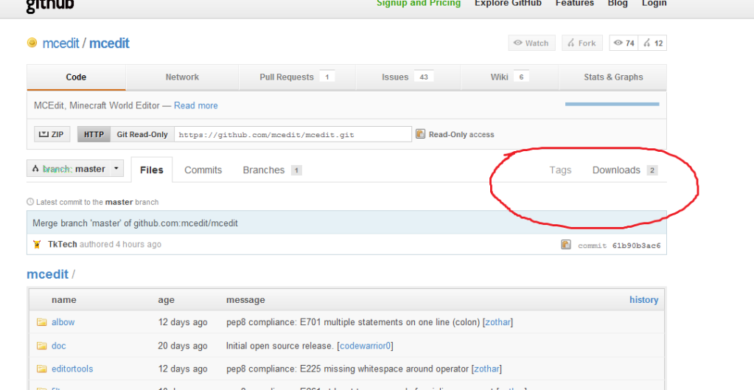The image size is (754, 390).
Task: Click the blue language bar graph
Action: click(x=612, y=104)
